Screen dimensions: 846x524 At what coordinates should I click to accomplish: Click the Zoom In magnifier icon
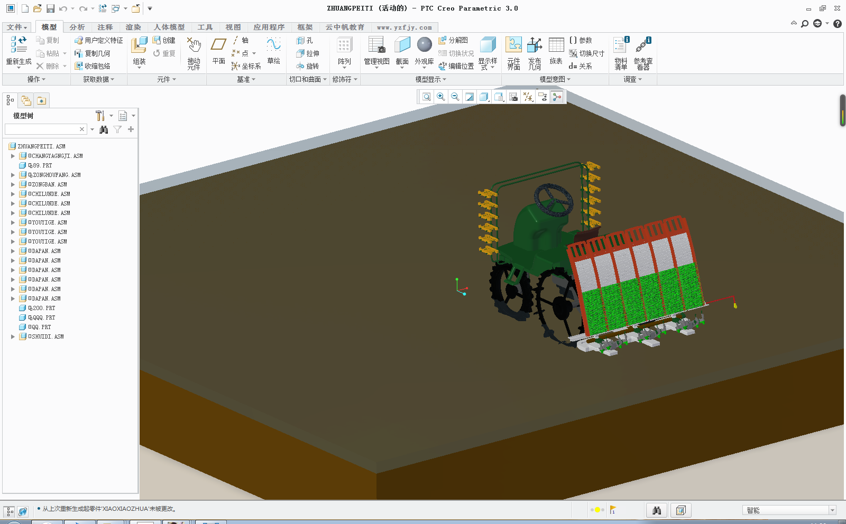(440, 97)
